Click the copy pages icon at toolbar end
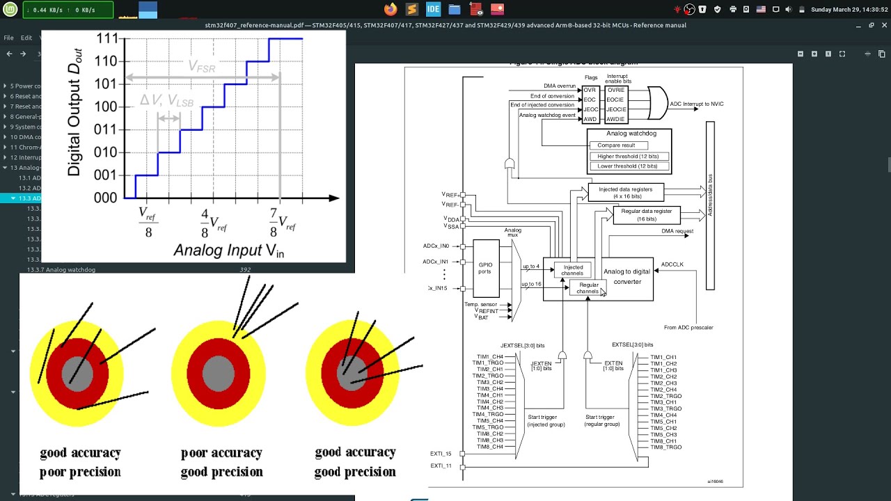891x501 pixels. (x=882, y=54)
